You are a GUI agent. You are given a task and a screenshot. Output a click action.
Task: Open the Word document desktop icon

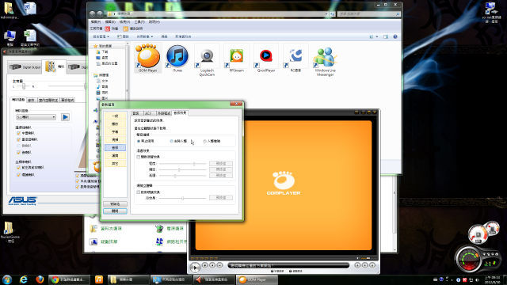(x=30, y=9)
